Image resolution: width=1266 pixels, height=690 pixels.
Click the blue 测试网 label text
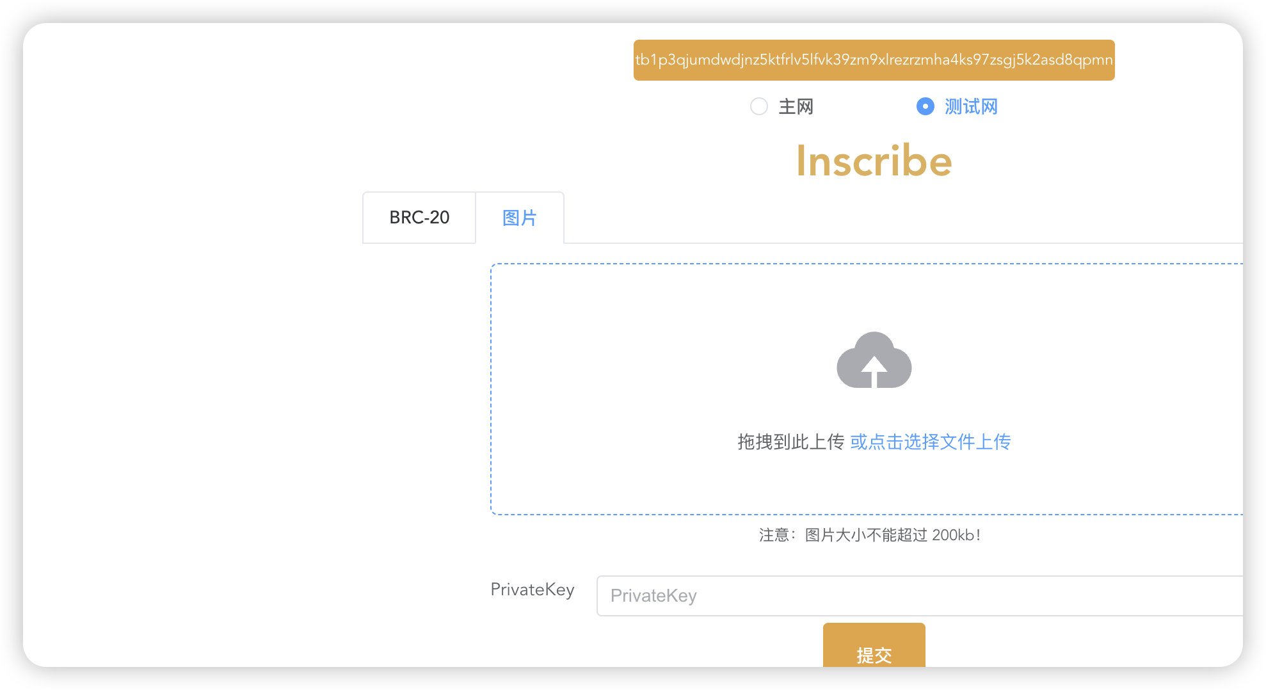(x=971, y=107)
